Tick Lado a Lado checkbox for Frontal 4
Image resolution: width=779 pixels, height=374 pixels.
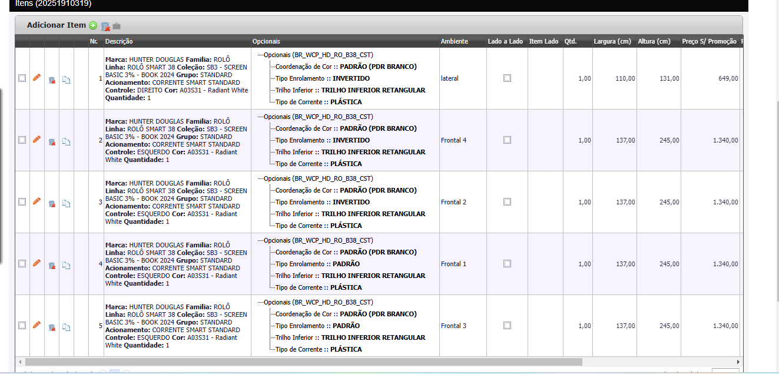pos(507,140)
